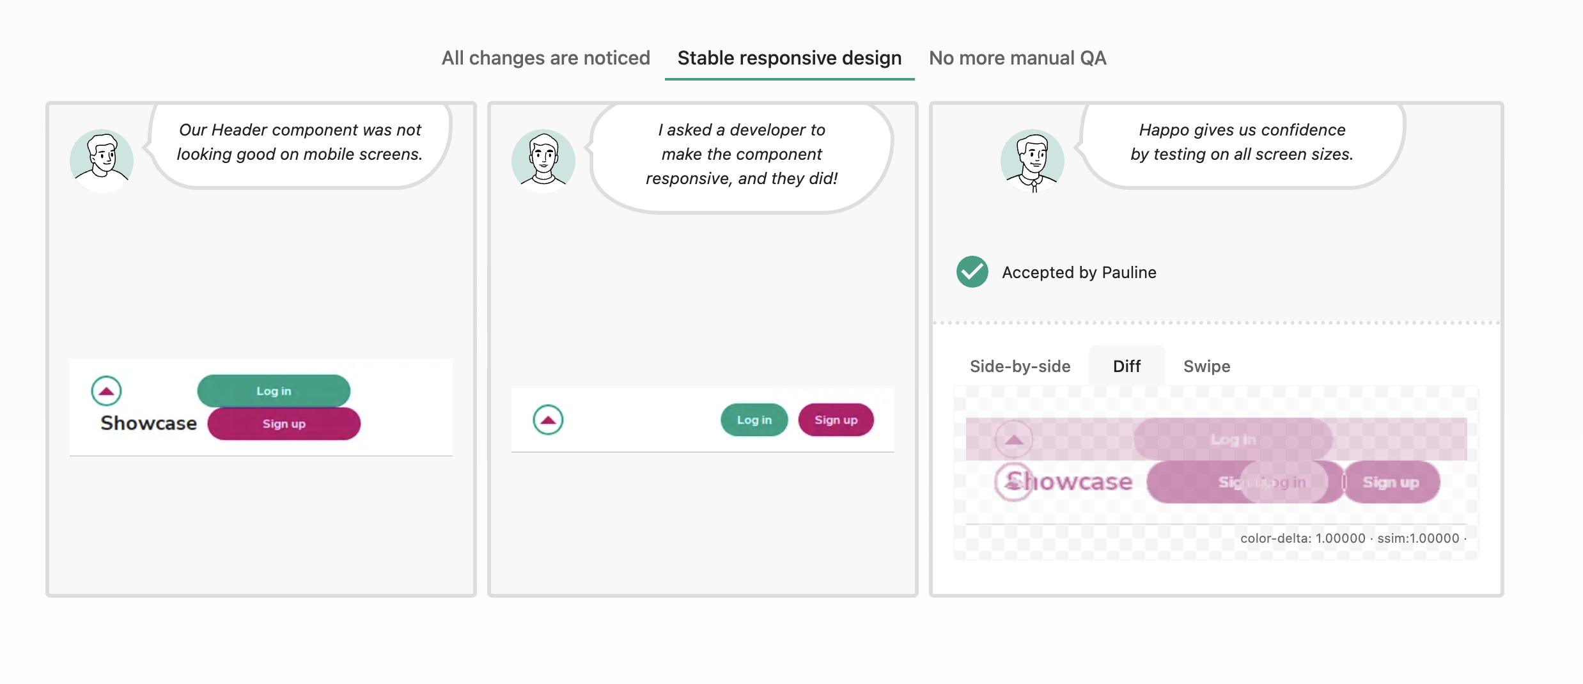Viewport: 1583px width, 684px height.
Task: Switch to the "No more manual QA" tab
Action: point(1017,58)
